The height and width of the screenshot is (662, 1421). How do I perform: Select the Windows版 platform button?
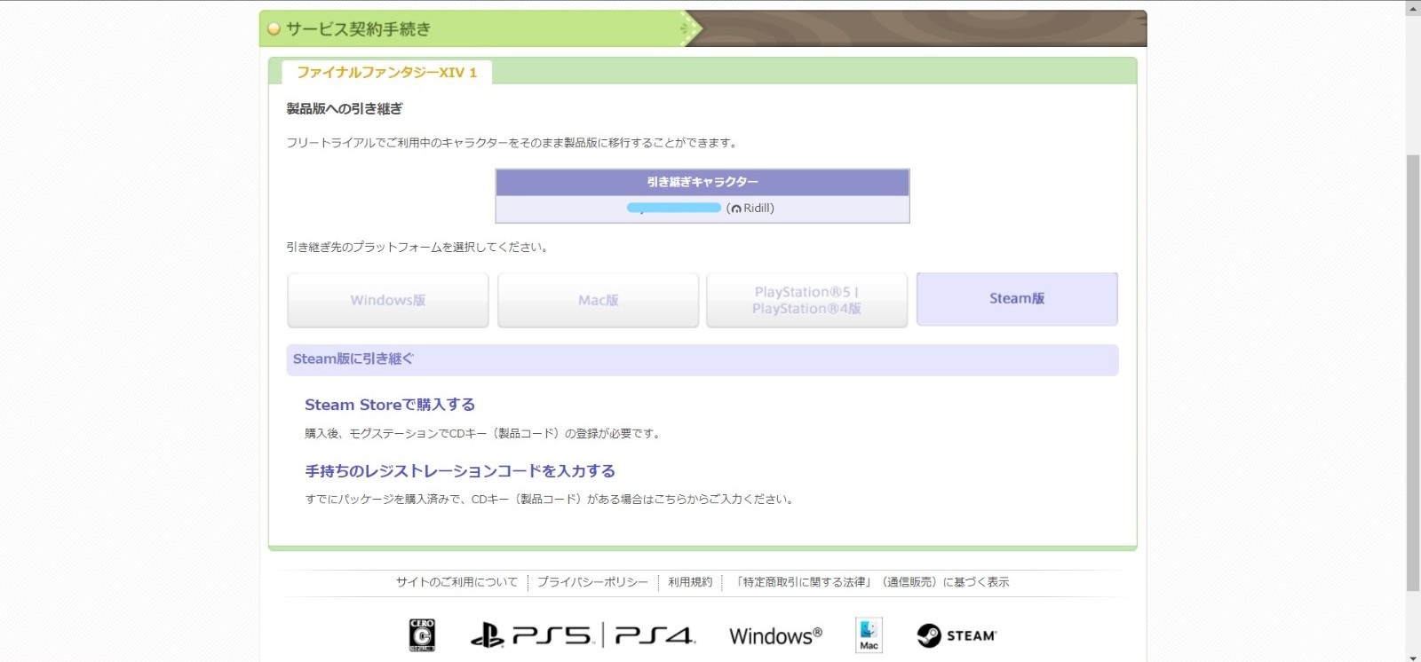pyautogui.click(x=388, y=300)
